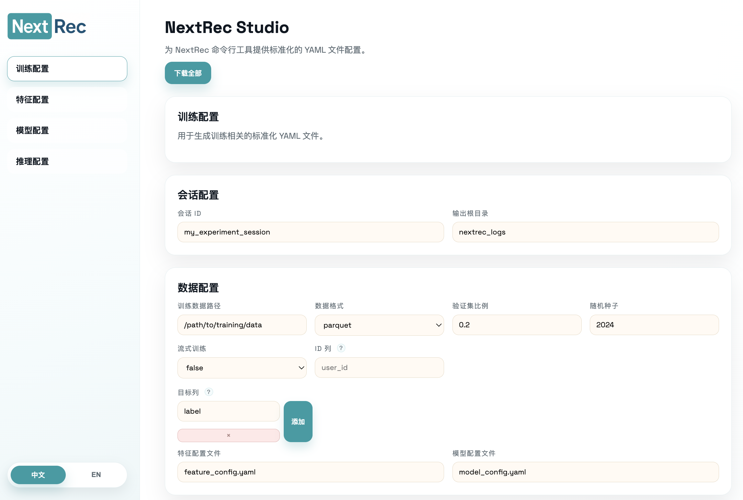The height and width of the screenshot is (500, 743).
Task: Click the 下载全部 button
Action: click(188, 73)
